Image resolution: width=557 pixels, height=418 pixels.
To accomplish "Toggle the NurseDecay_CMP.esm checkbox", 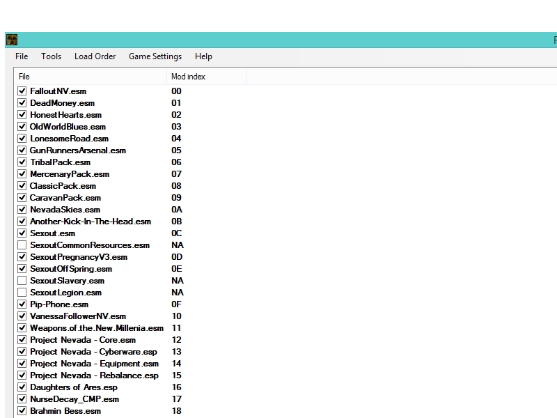I will click(22, 399).
